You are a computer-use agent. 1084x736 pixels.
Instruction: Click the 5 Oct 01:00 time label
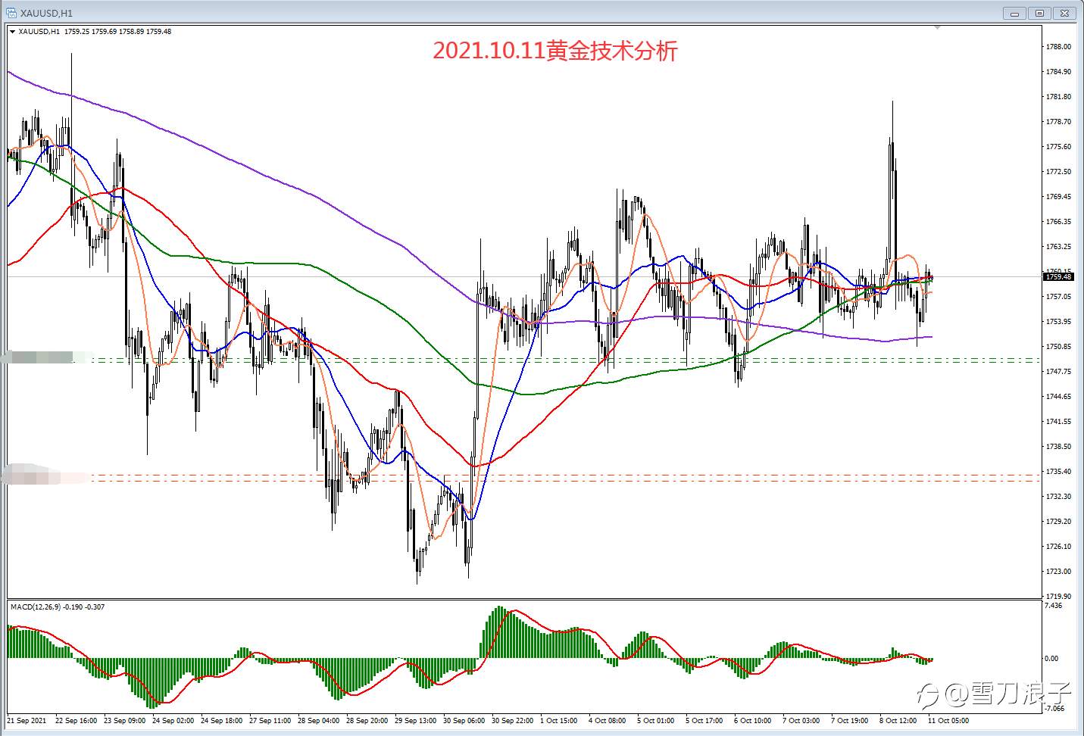click(656, 721)
